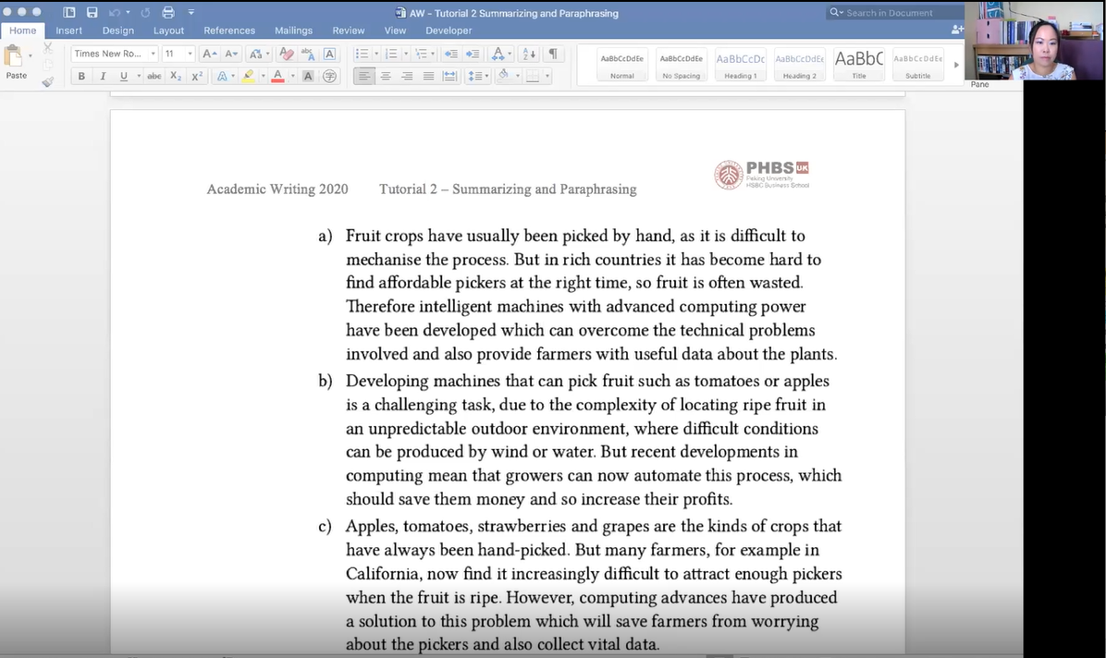
Task: Click the yellow text highlight color button
Action: click(x=248, y=76)
